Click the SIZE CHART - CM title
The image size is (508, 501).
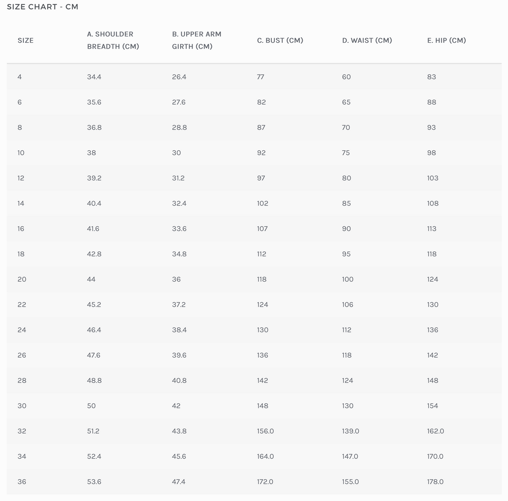tap(43, 7)
